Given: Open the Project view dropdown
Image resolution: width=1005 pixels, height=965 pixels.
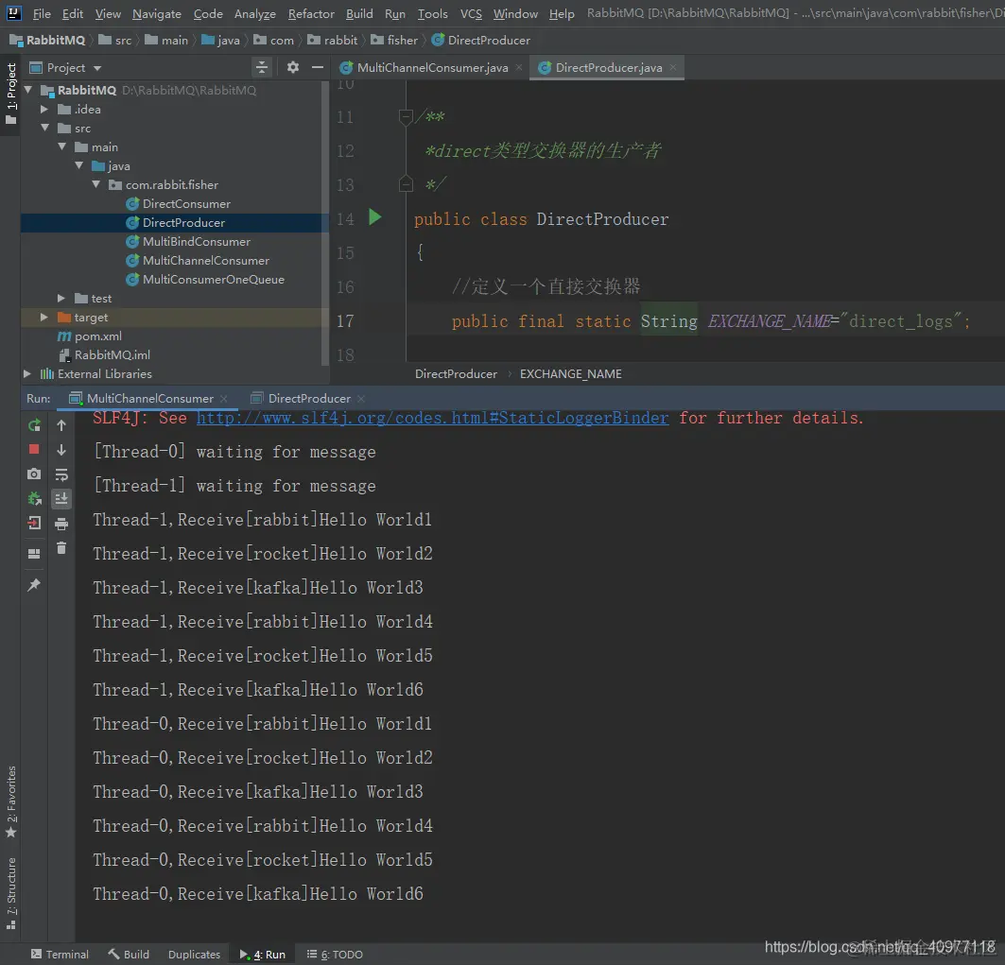Looking at the screenshot, I should coord(97,68).
